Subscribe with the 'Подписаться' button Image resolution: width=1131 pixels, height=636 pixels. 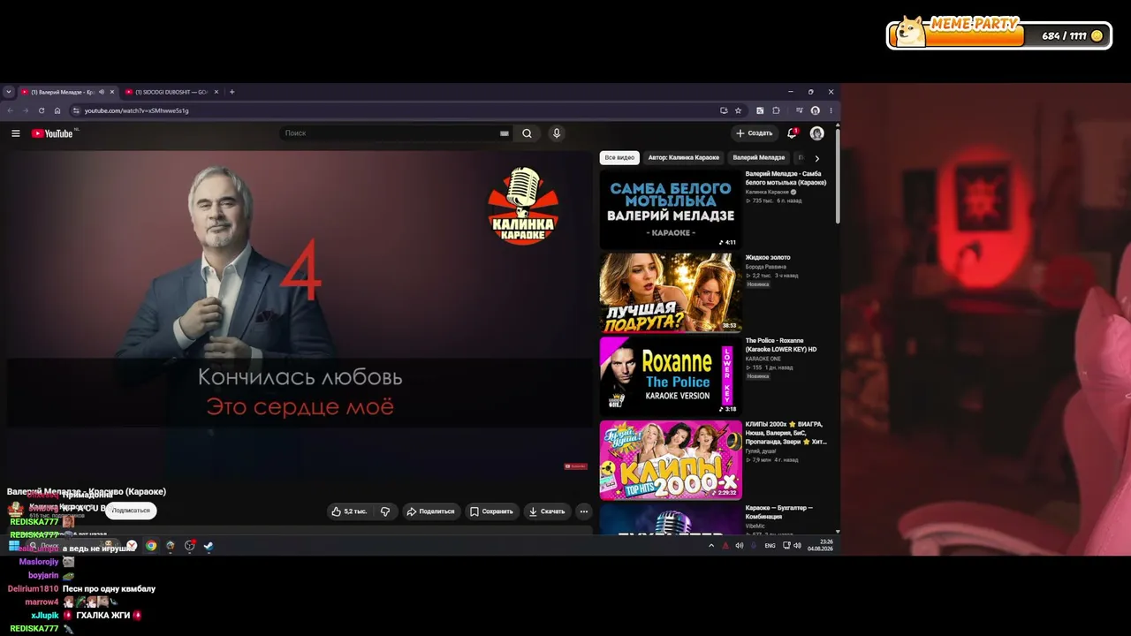pos(131,511)
